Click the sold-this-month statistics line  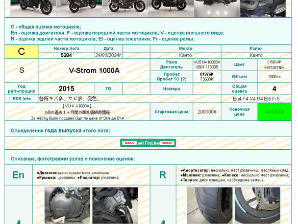pos(78,118)
